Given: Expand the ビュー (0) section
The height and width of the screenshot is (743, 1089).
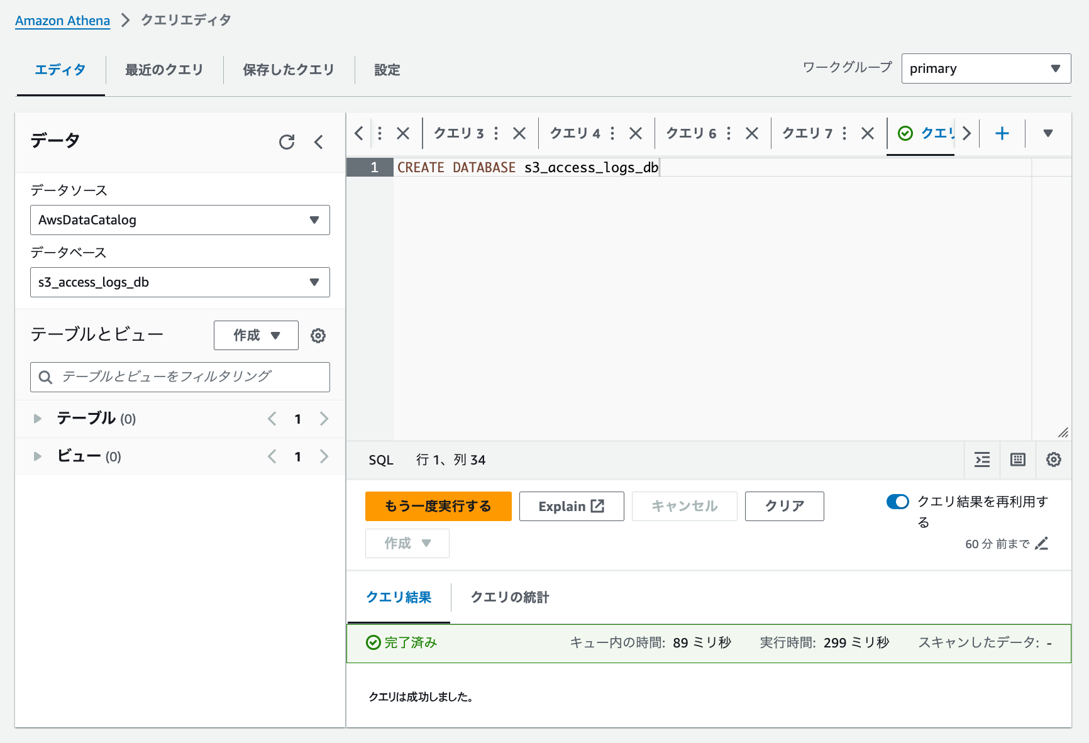Looking at the screenshot, I should point(37,456).
